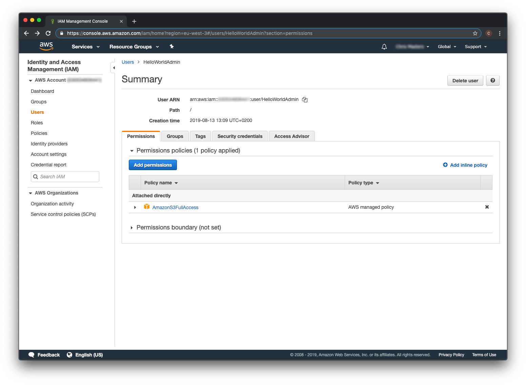Screen dimensions: 526x385
Task: Open the Global region dropdown
Action: click(x=447, y=47)
